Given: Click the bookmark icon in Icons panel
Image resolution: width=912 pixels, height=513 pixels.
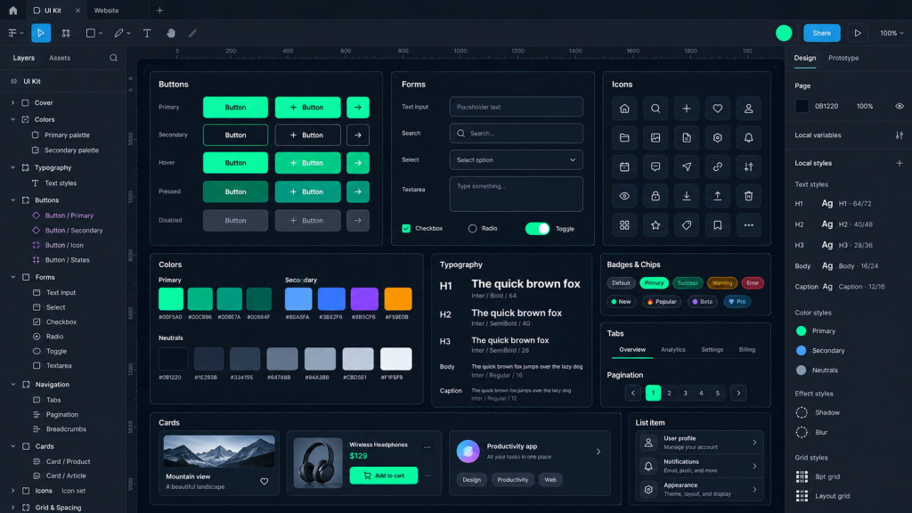Looking at the screenshot, I should (x=717, y=225).
